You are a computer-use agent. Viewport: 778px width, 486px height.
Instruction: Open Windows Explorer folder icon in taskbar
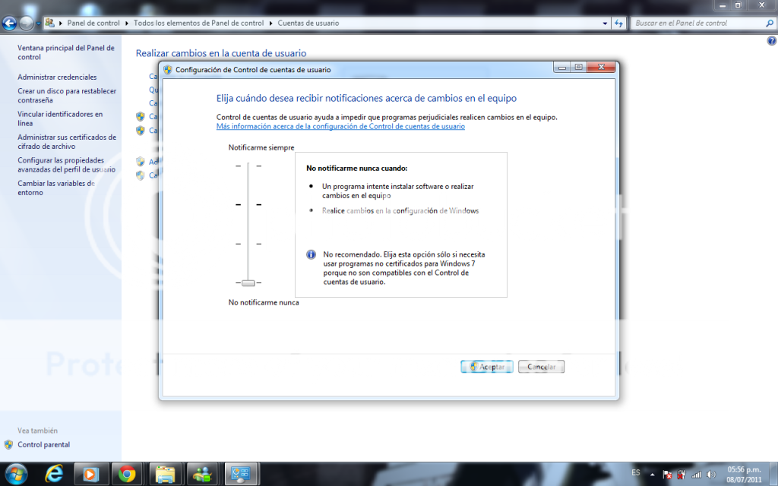click(165, 475)
